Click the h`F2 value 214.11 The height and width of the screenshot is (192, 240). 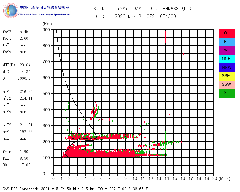pos(26,98)
